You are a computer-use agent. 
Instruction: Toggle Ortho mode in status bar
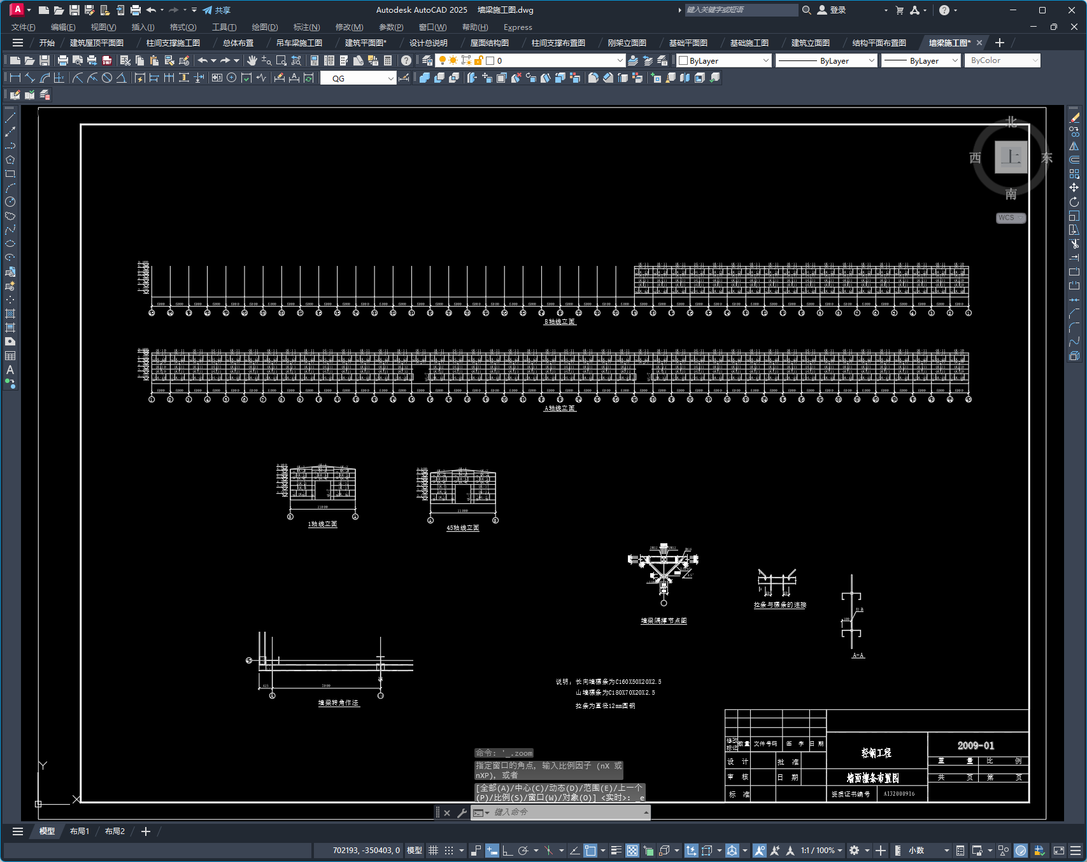click(x=508, y=851)
